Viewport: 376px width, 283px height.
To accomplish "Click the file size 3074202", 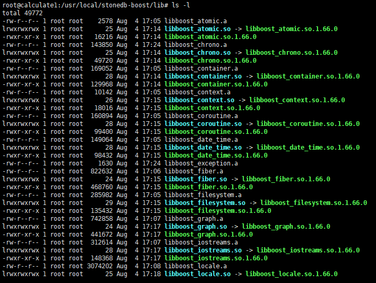I will point(100,267).
